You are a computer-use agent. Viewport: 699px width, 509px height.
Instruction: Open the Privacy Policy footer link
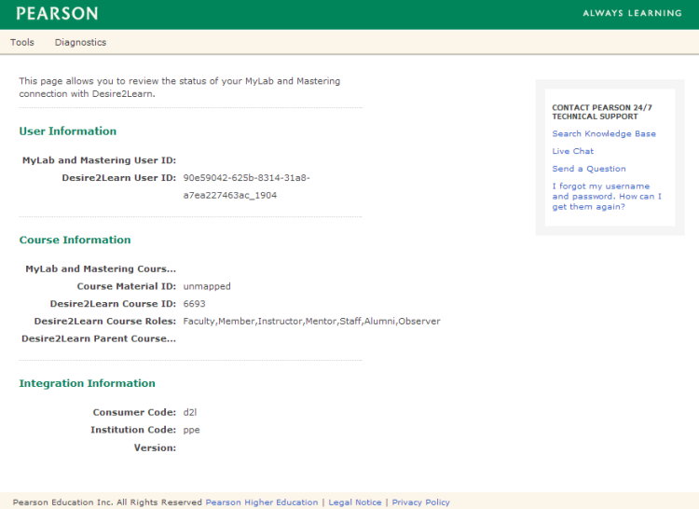point(420,502)
